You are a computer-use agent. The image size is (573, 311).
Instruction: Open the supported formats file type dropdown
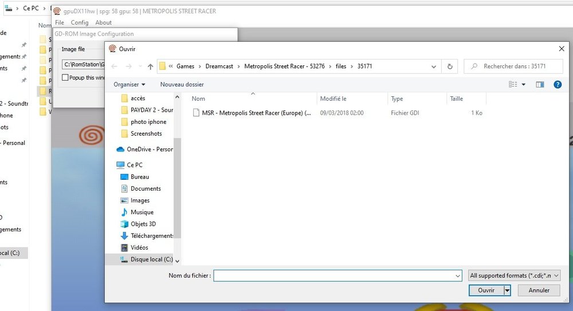[x=514, y=275]
